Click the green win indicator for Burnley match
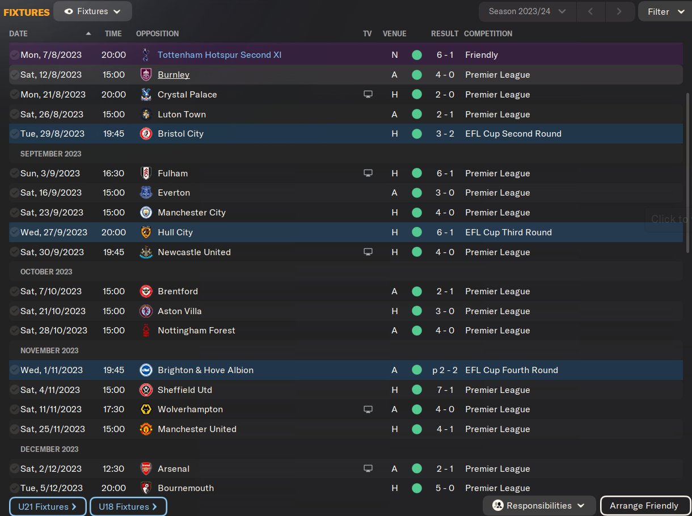This screenshot has height=516, width=692. click(x=417, y=75)
